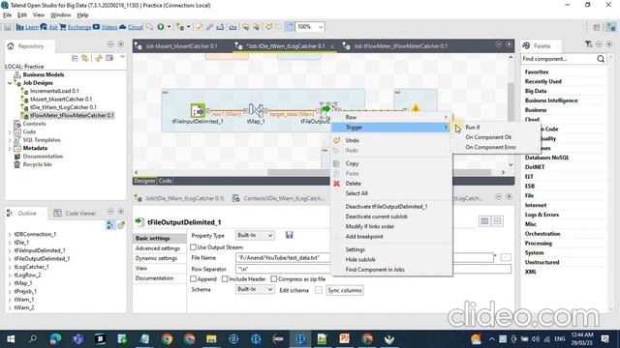Click the Save icon in main toolbar
620x348 pixels.
[8, 27]
